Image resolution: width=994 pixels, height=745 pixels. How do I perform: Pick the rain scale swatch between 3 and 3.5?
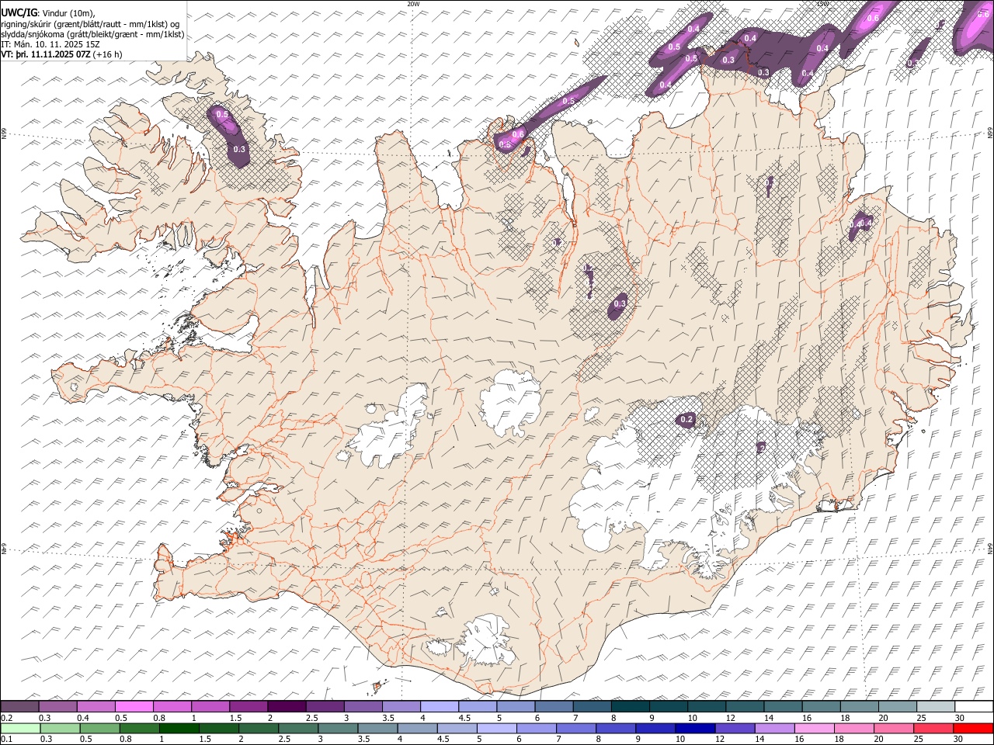point(339,728)
